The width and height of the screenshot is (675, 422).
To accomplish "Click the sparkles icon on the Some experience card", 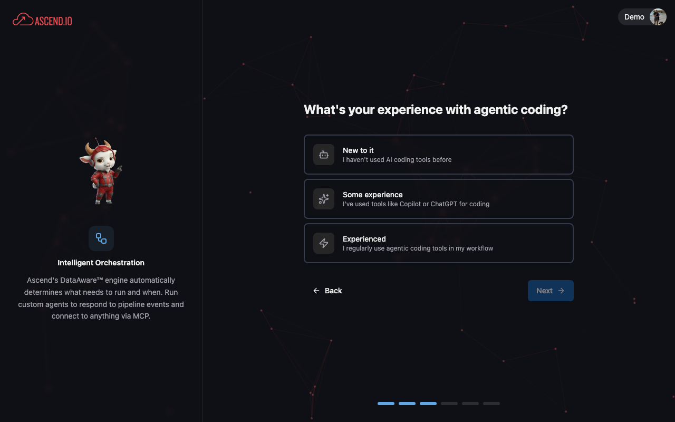I will click(x=323, y=199).
